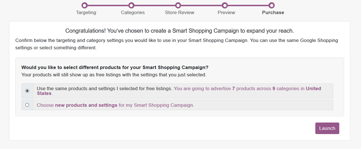
Task: Click the '9 categories' summary text
Action: coord(286,88)
